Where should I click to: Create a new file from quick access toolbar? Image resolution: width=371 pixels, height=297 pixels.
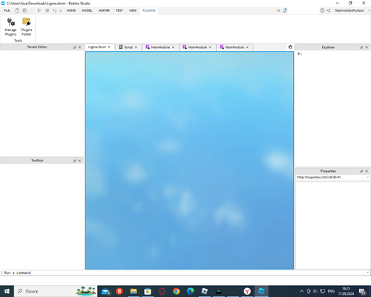(x=17, y=10)
